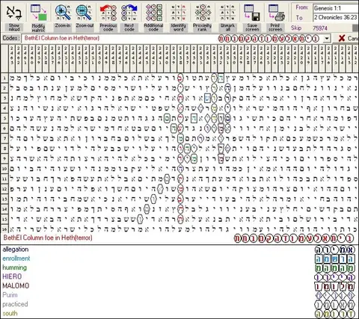Select the humming term in the list
The image size is (359, 319).
14,267
